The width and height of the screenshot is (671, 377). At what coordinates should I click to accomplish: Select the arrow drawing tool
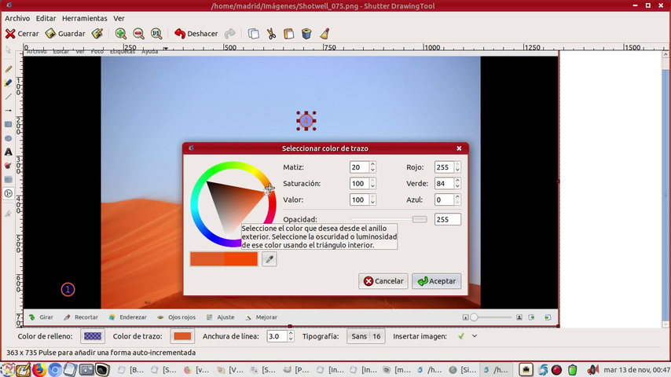pos(8,111)
